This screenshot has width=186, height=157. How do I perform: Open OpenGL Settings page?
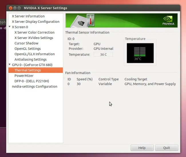(27, 49)
